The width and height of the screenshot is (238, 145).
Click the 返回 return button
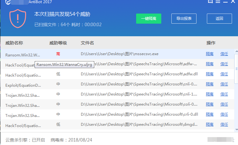tap(219, 19)
